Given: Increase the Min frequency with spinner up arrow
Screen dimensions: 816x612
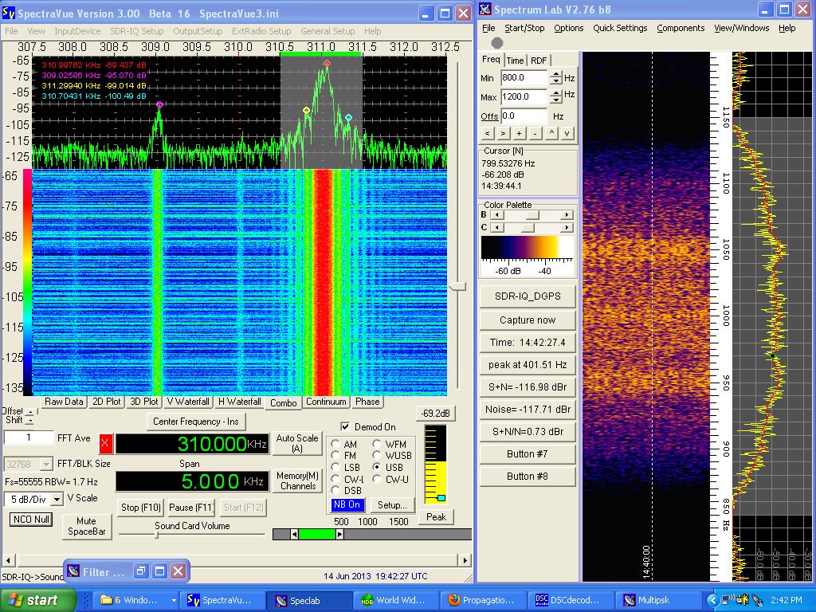Looking at the screenshot, I should pos(555,75).
